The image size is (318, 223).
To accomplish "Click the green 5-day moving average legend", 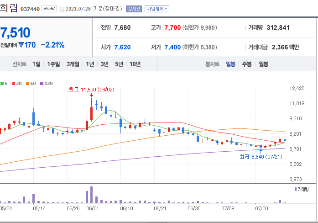I will tap(4, 84).
